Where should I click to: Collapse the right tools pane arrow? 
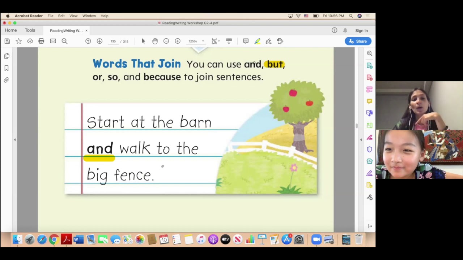[x=361, y=140]
